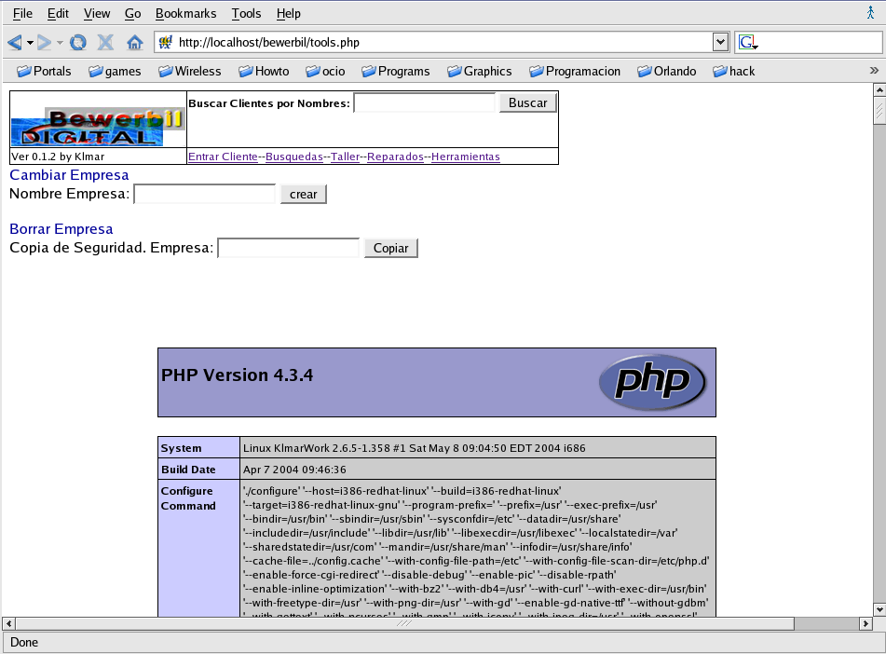Click the 'Borrar Empresa' heading text
This screenshot has height=654, width=886.
point(61,229)
